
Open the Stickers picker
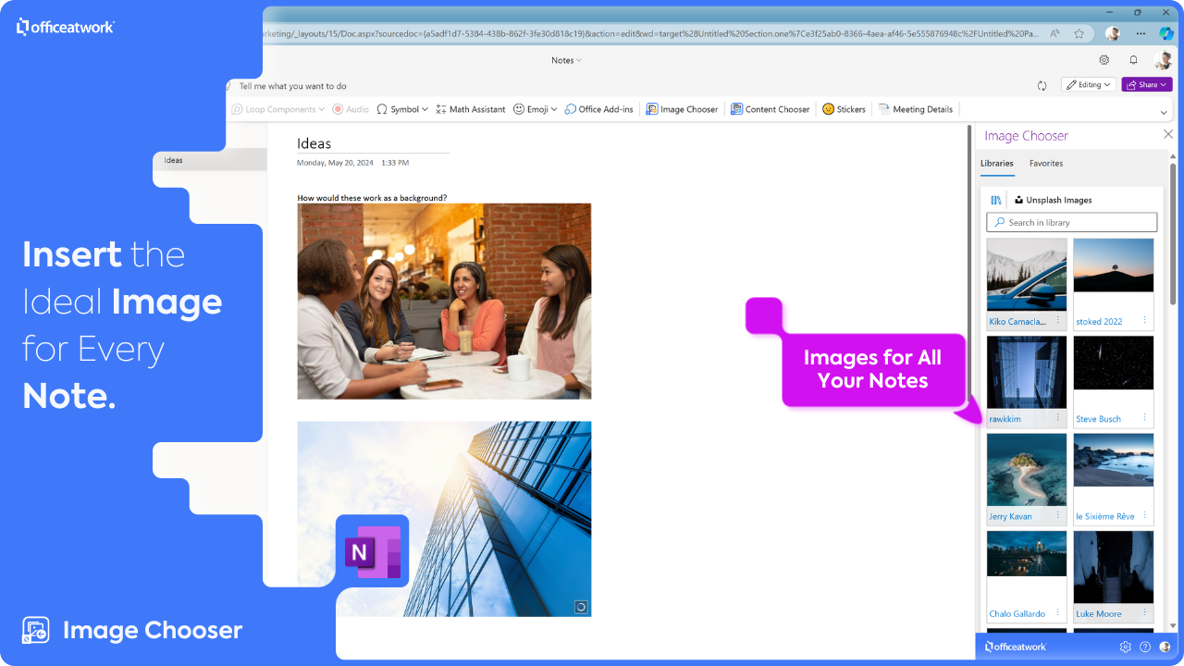coord(844,109)
